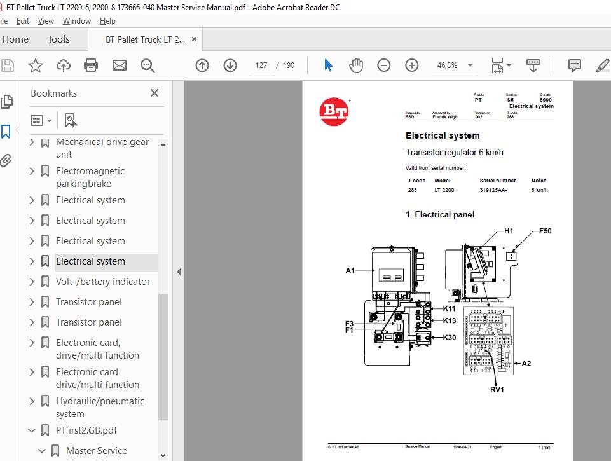Open the Edit menu
The image size is (611, 461).
tap(23, 21)
